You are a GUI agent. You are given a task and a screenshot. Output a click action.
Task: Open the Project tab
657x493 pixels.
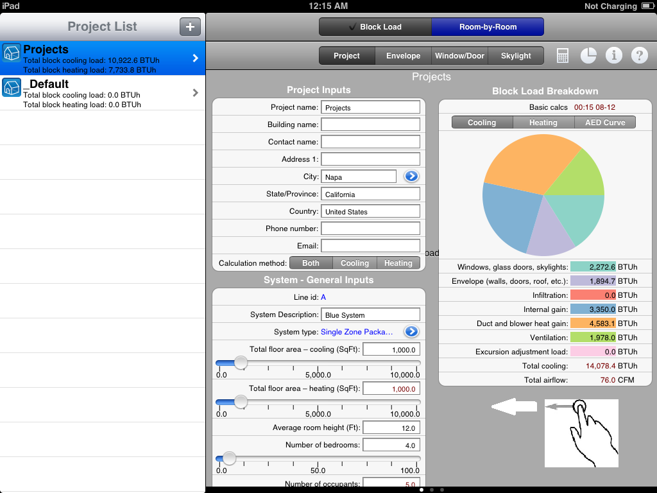click(x=346, y=56)
